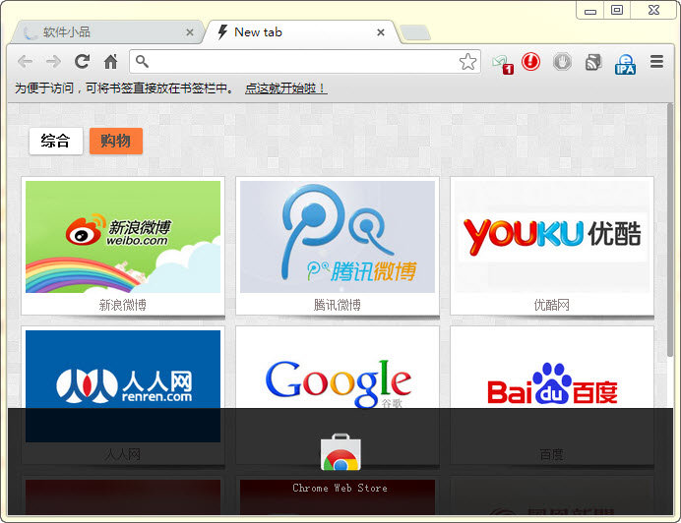
Task: Click the 腾讯微博 caption text
Action: point(338,305)
